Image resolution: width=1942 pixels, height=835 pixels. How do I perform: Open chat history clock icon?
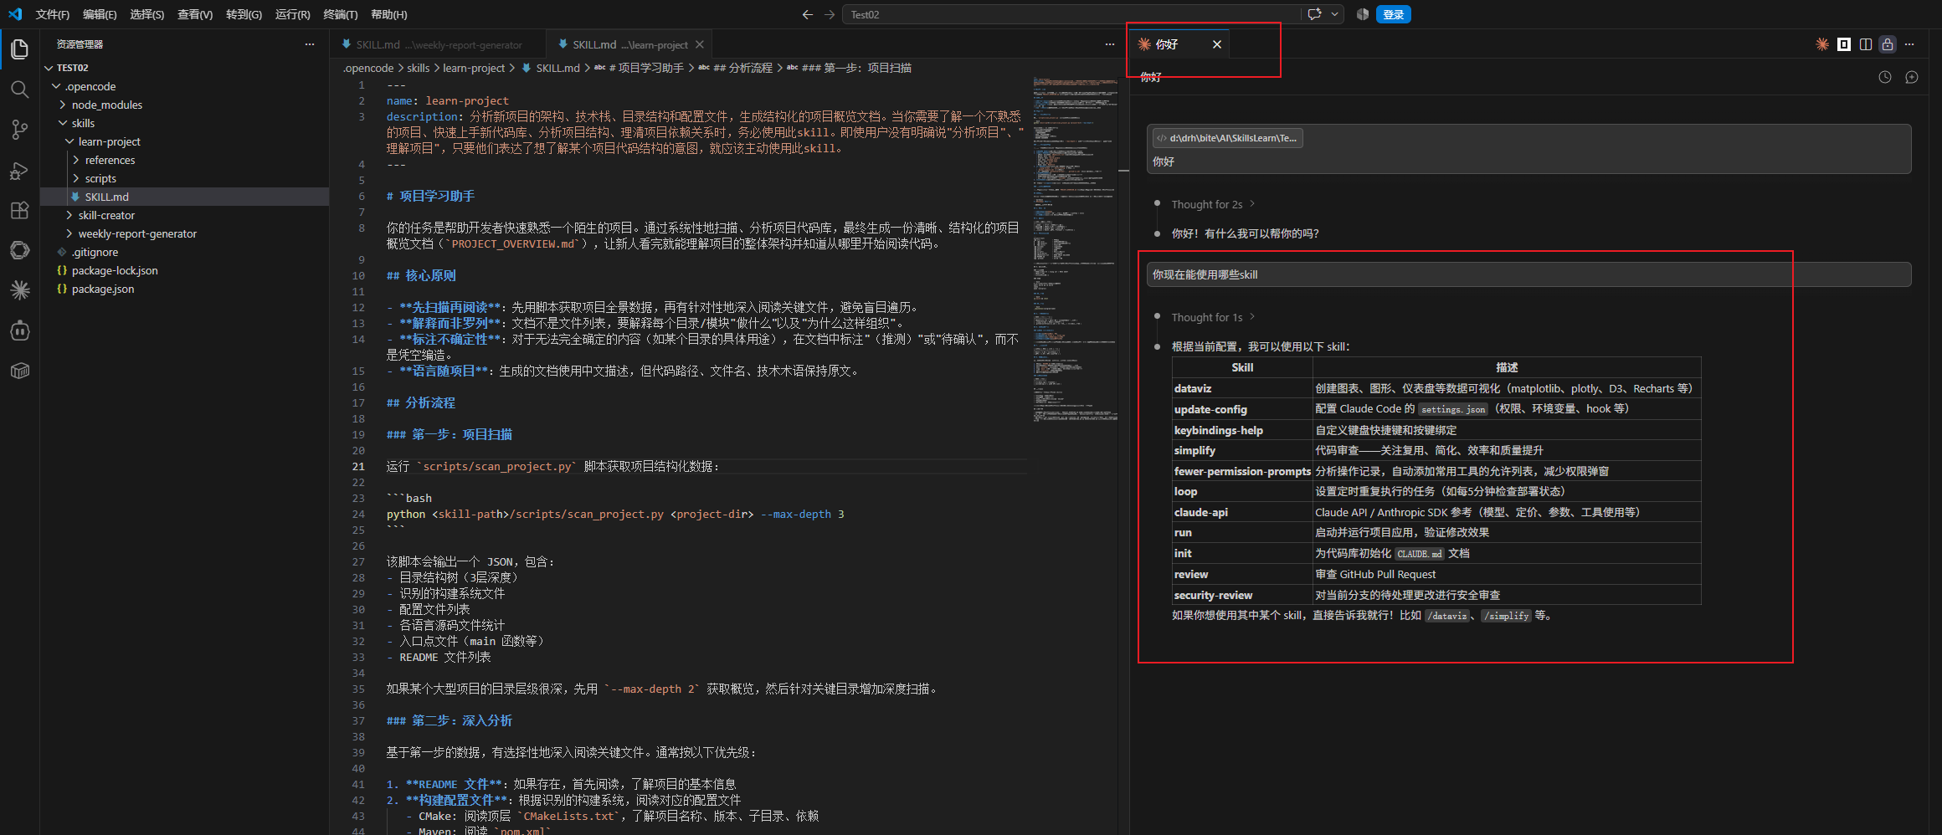[1884, 77]
